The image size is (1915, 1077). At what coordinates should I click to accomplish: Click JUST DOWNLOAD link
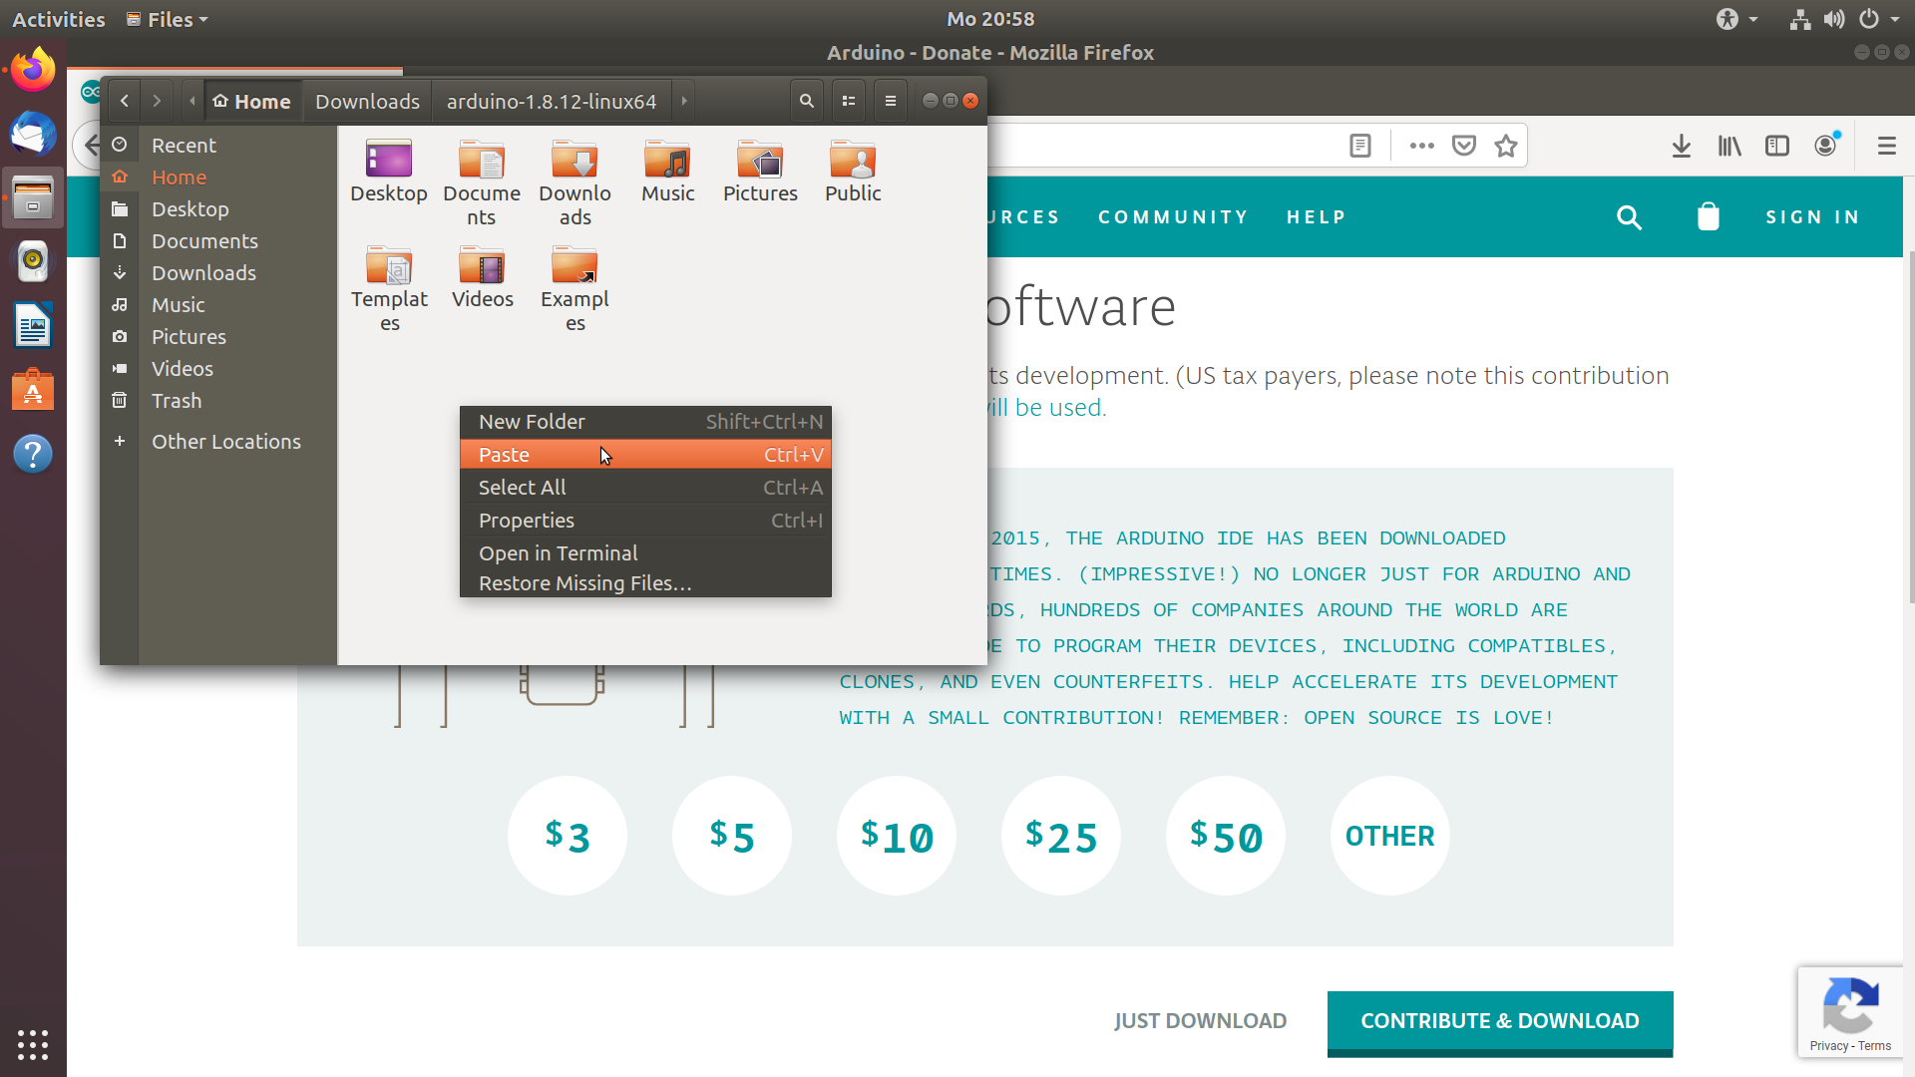point(1200,1020)
